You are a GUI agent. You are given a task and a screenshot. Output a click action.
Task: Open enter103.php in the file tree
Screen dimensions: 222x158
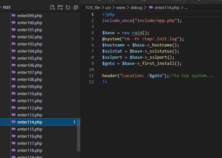pos(40,44)
